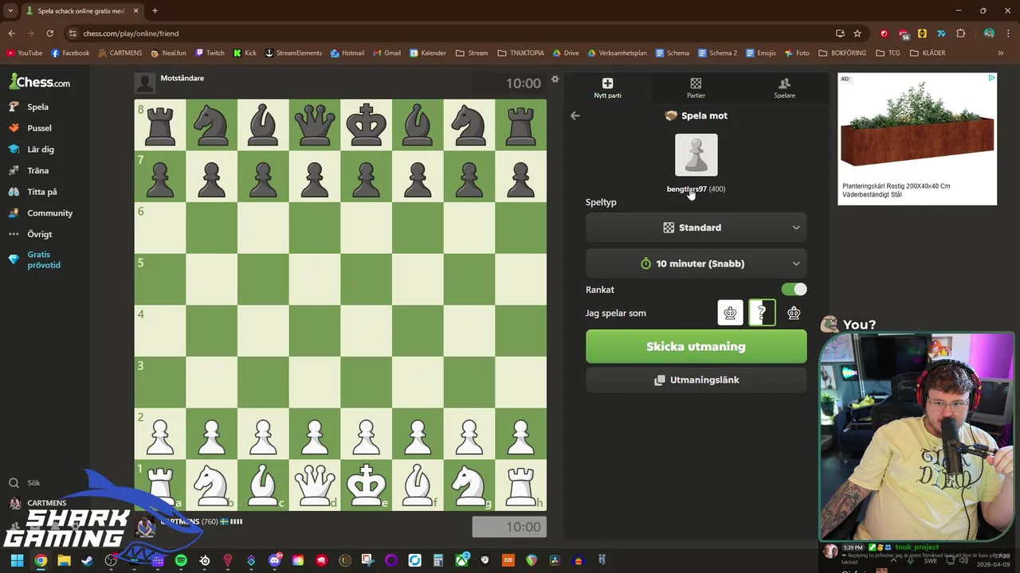Open the tab search dropdown arrow
Viewport: 1020px width, 573px height.
click(x=10, y=11)
